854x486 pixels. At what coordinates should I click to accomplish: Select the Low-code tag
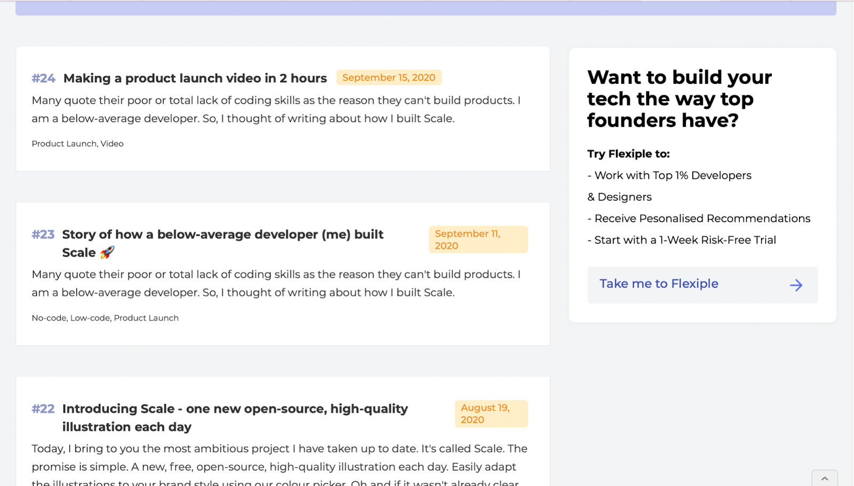[x=90, y=318]
